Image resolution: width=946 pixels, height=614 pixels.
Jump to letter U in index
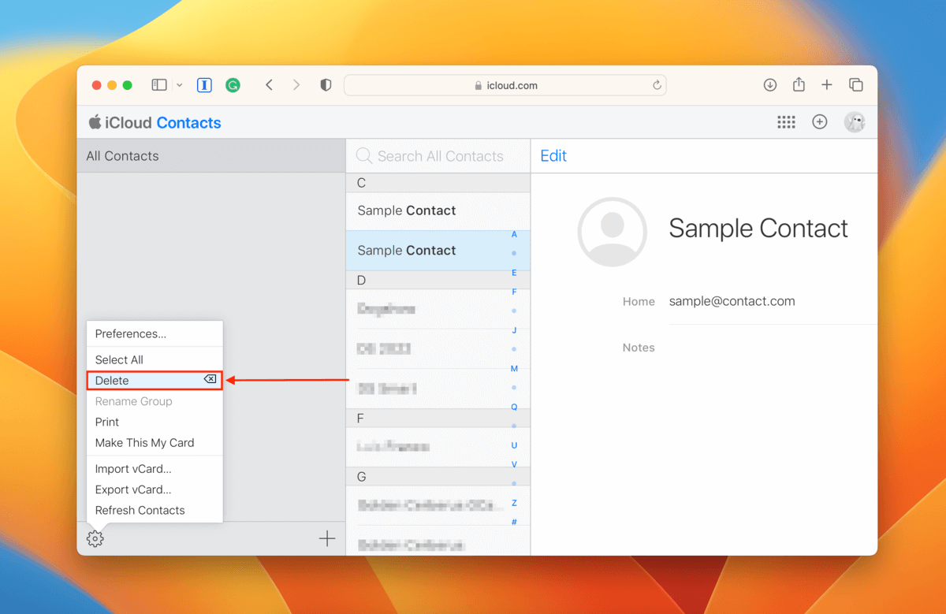pos(514,445)
